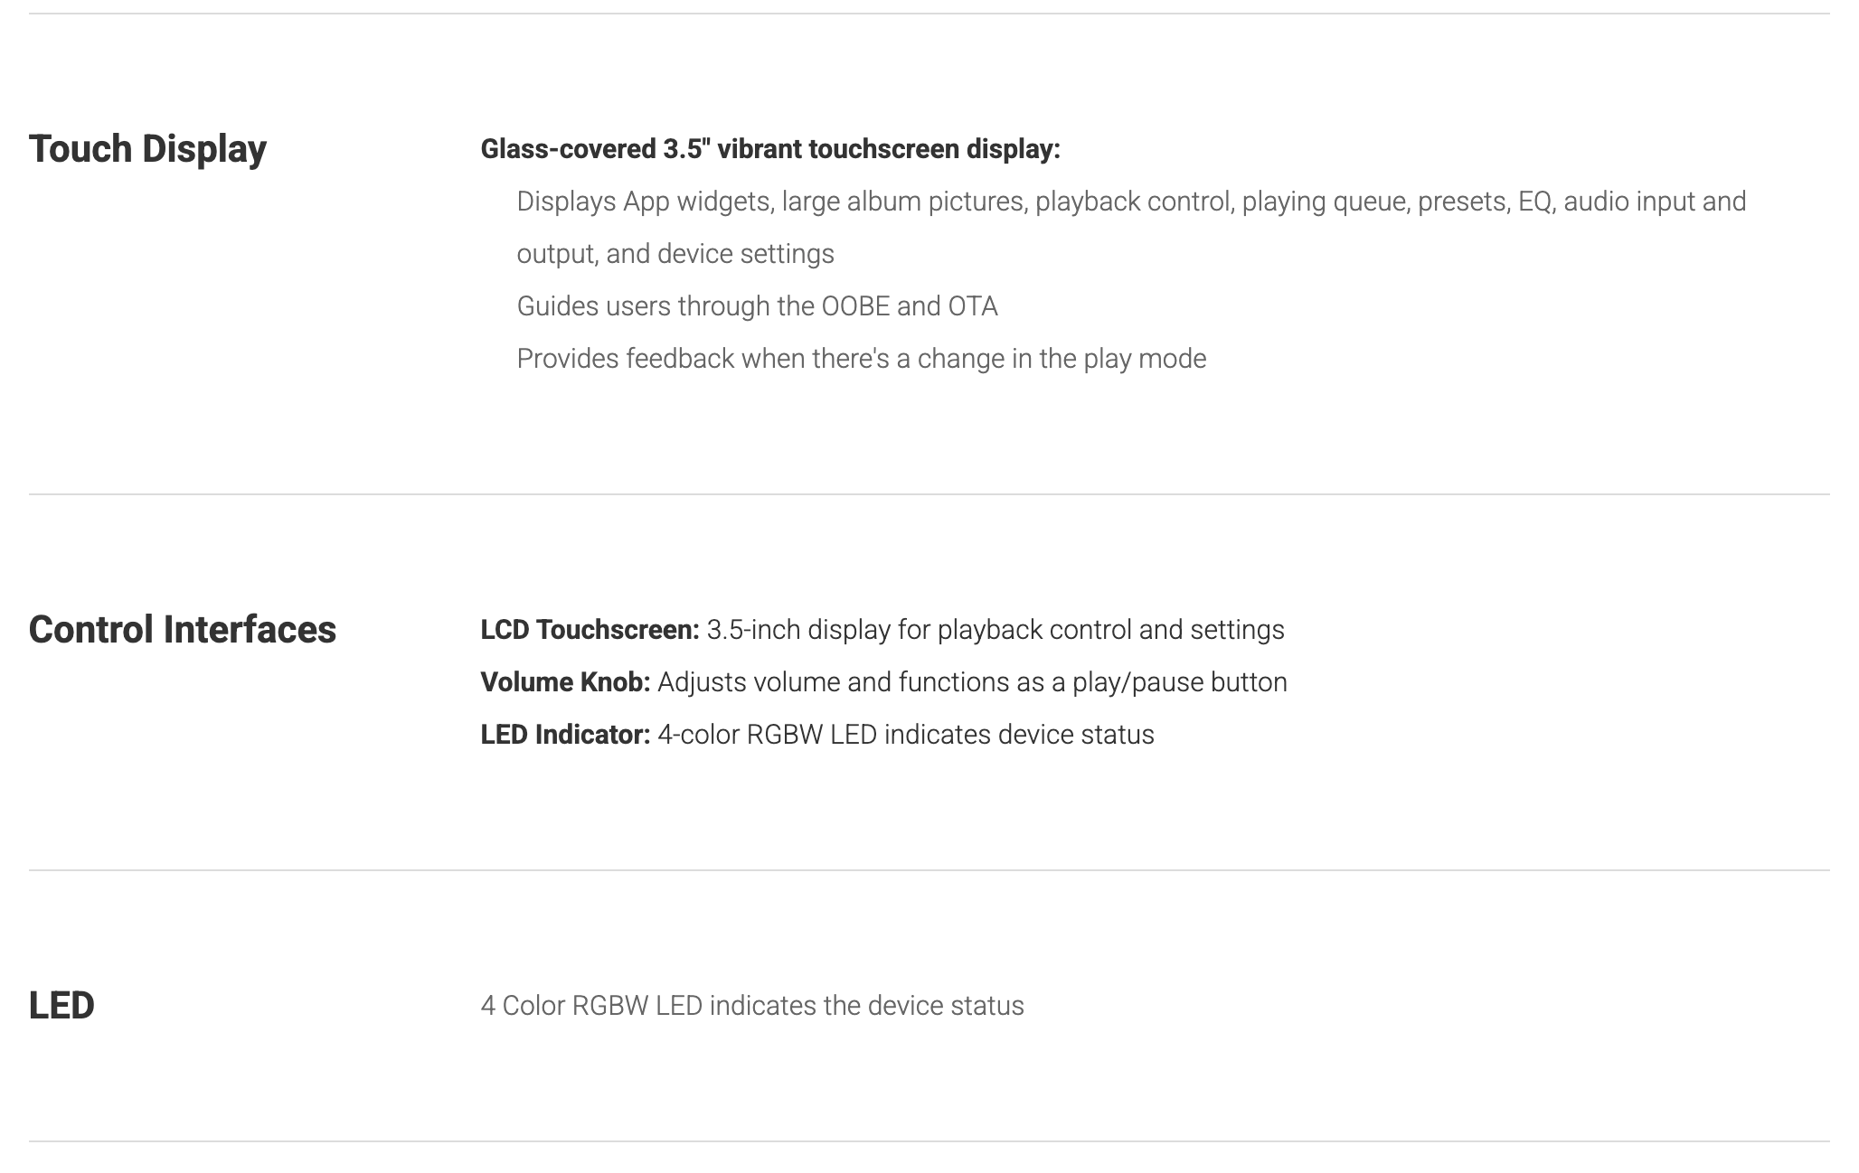The width and height of the screenshot is (1859, 1173).
Task: Click the "Displays App widgets" text line
Action: click(1130, 202)
